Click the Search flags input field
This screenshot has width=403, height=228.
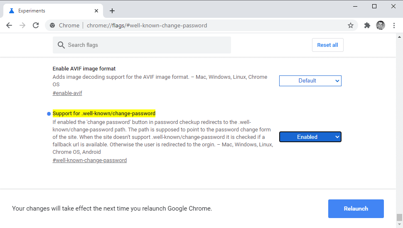pyautogui.click(x=142, y=45)
